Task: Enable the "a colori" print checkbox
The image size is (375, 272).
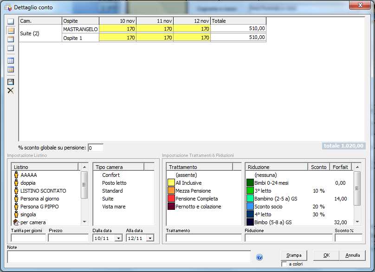Action: coord(284,264)
